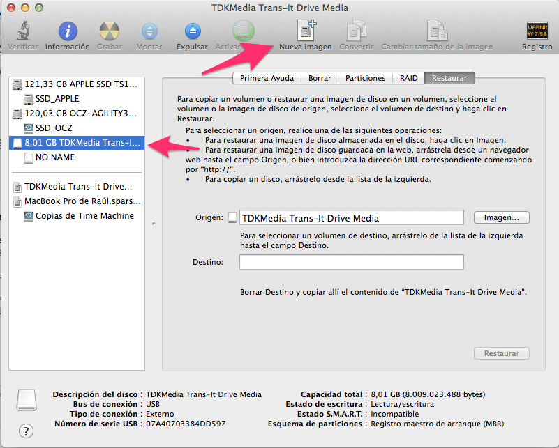This screenshot has height=448, width=559.
Task: Click the Convertir image icon
Action: click(x=355, y=31)
